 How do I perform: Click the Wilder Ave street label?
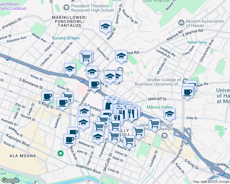pos(39,38)
